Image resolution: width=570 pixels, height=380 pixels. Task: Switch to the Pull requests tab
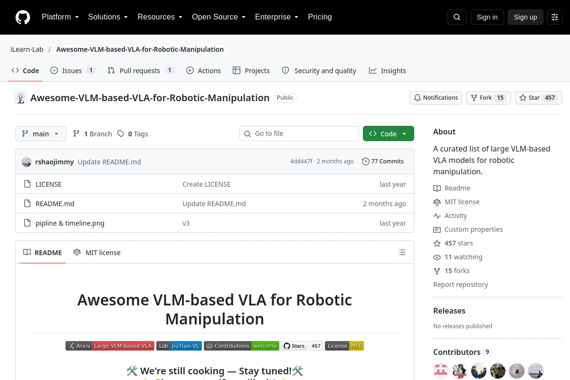pyautogui.click(x=141, y=71)
